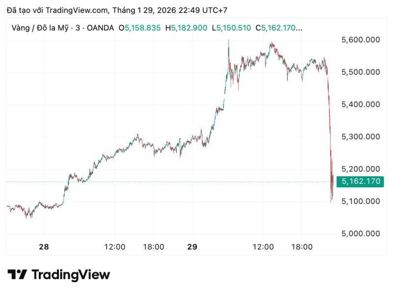Click the Open value O5,158.835
This screenshot has width=393, height=294.
[140, 28]
